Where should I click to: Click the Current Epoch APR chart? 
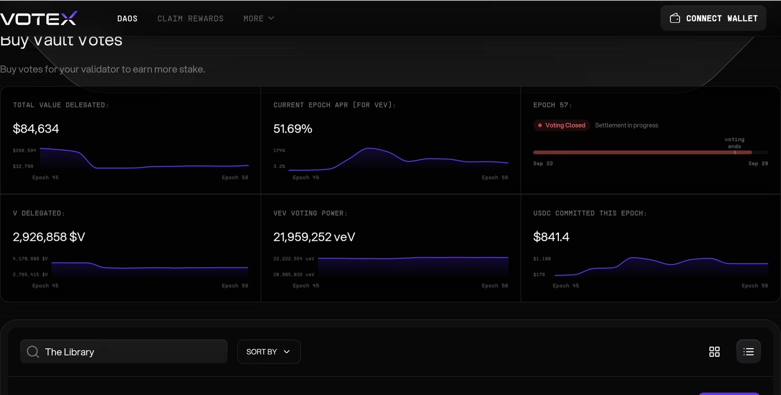(398, 159)
